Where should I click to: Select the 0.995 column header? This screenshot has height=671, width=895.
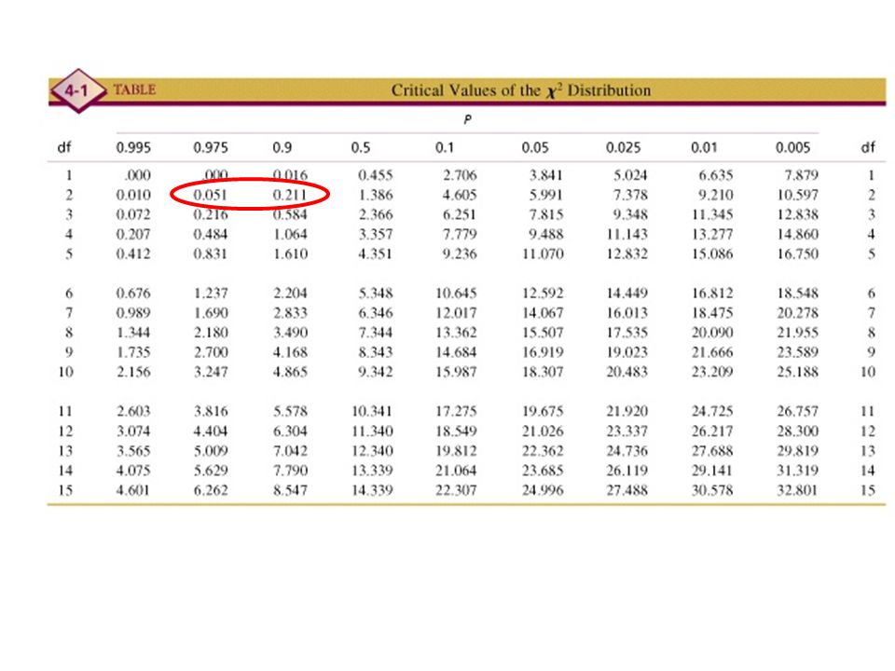[133, 148]
